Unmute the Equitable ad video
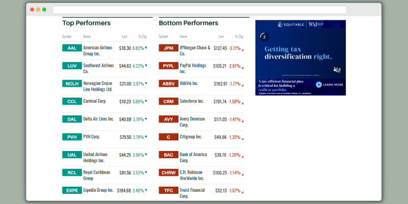408x204 pixels. coord(337,70)
